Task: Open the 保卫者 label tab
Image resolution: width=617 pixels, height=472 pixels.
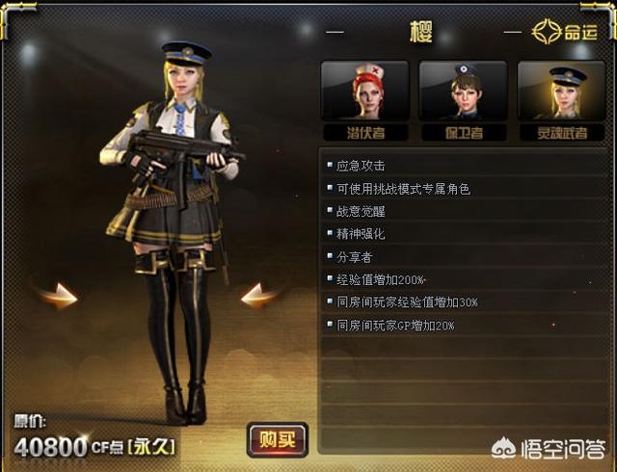Action: coord(464,133)
